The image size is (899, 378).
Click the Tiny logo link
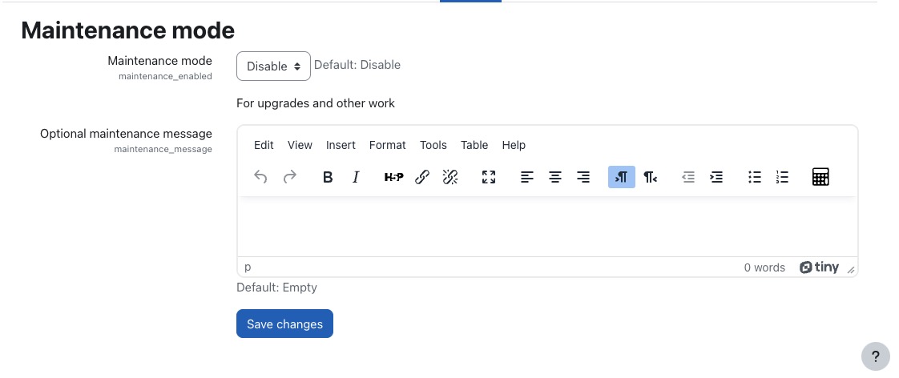[820, 267]
